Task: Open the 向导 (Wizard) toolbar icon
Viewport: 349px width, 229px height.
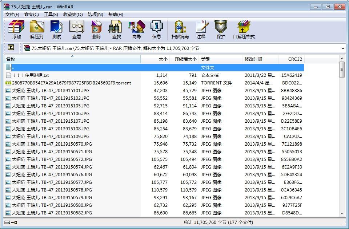Action: coord(137,29)
